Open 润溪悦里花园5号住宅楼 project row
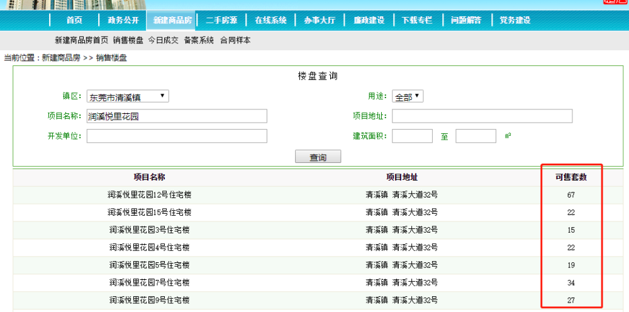Viewport: 629px width, 312px height. click(x=149, y=265)
